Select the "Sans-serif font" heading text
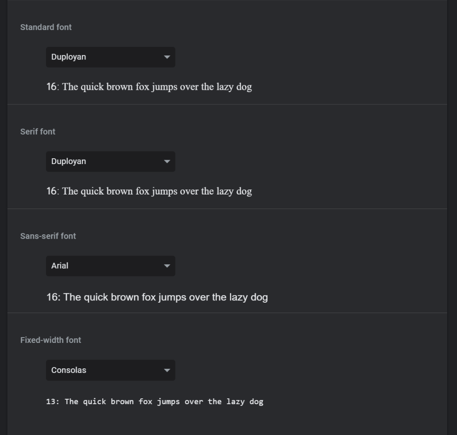Viewport: 457px width, 435px height. click(48, 236)
